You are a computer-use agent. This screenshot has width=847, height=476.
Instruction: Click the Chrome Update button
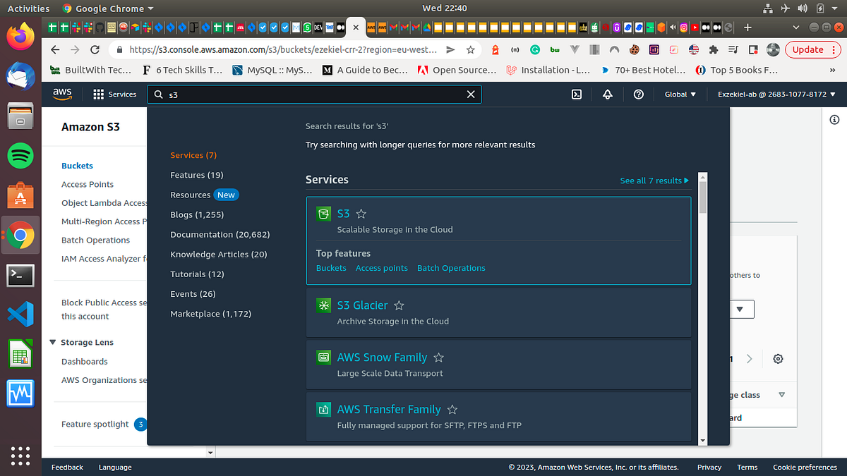(812, 50)
